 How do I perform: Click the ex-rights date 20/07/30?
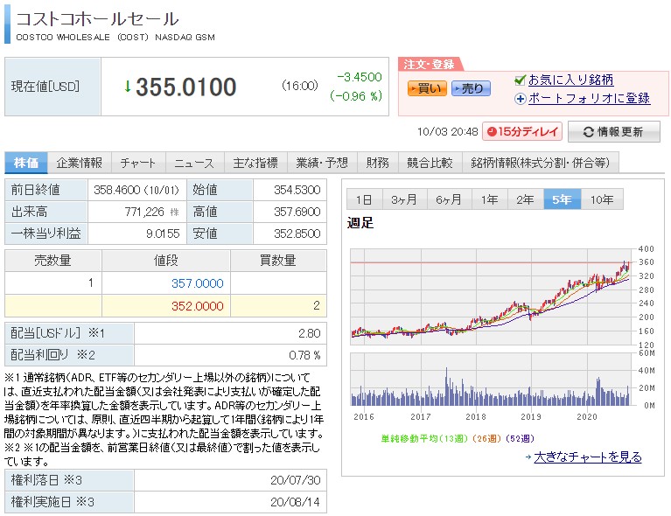click(x=296, y=480)
